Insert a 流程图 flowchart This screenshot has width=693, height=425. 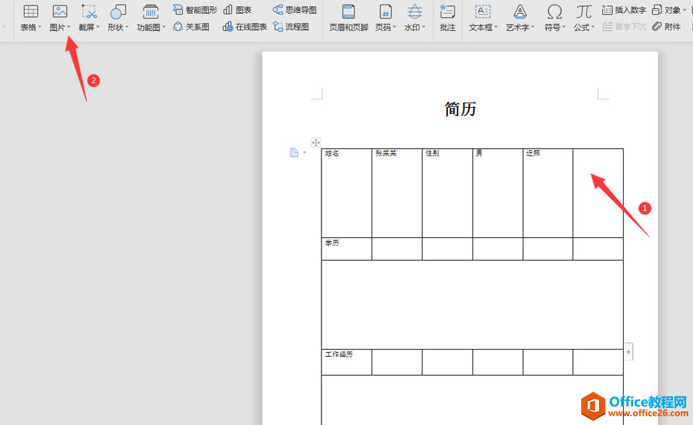[x=291, y=27]
